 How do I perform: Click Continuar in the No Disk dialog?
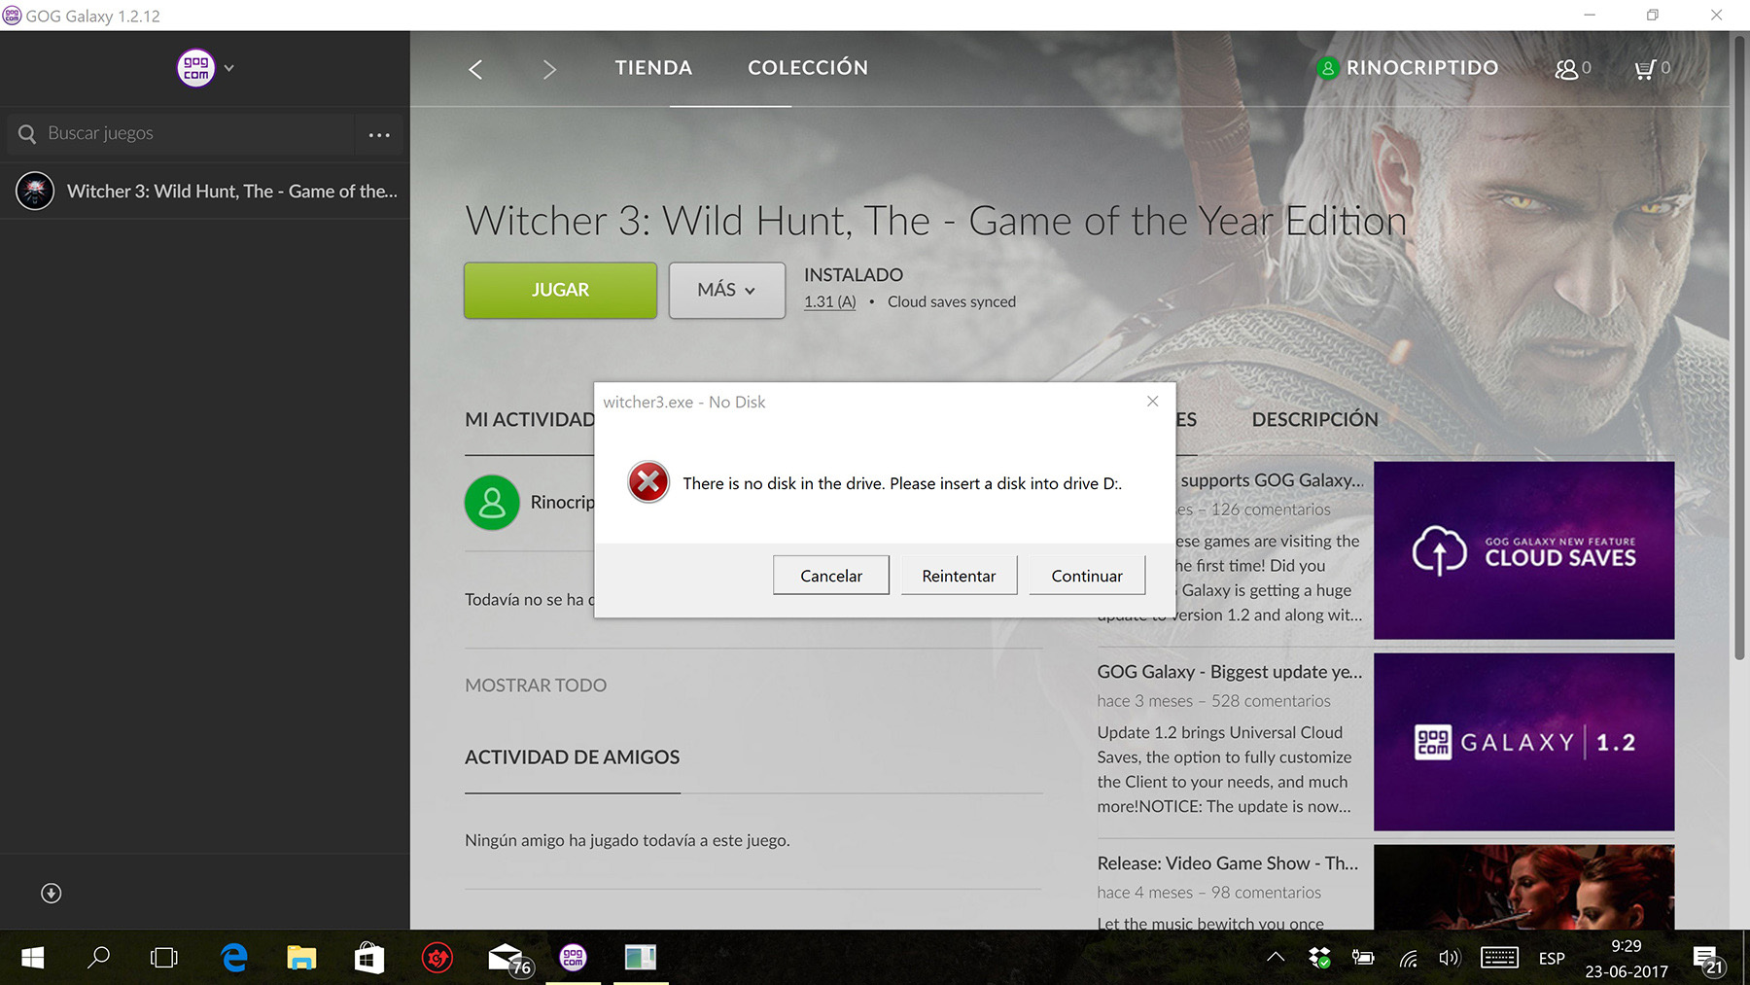(x=1087, y=576)
